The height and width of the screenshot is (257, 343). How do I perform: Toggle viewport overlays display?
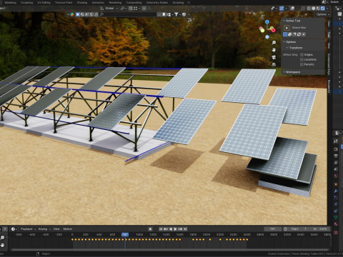coord(292,9)
